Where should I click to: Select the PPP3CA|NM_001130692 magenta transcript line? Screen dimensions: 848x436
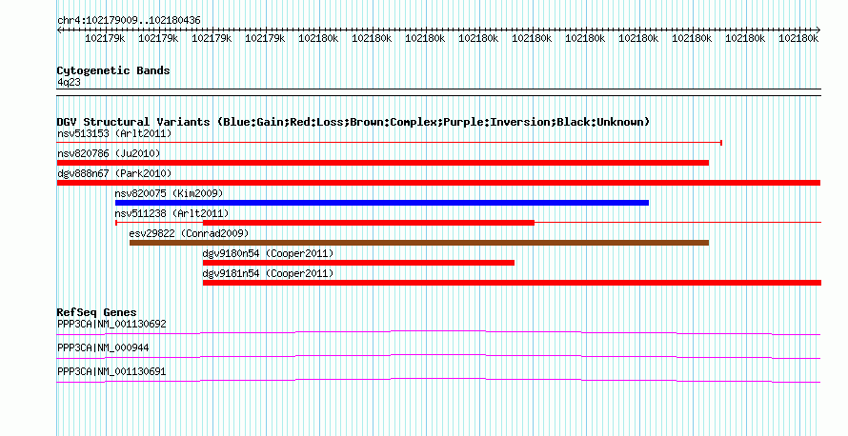[x=438, y=332]
